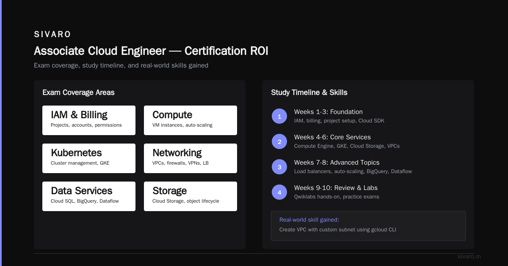This screenshot has height=266, width=508.
Task: Click step 2 circle for Core Services
Action: tap(279, 141)
